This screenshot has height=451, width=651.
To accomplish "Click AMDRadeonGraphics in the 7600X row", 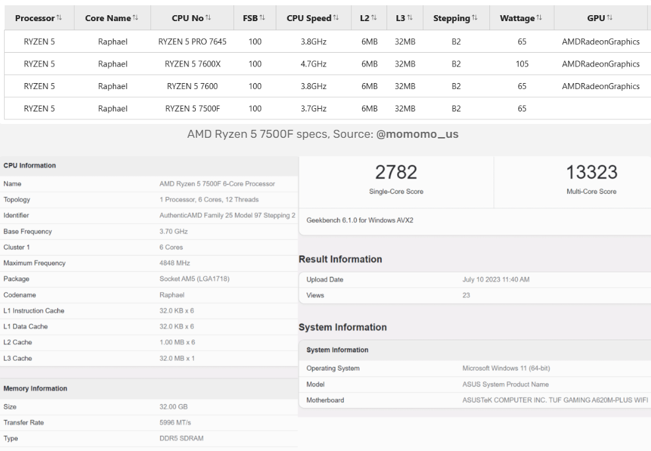I will click(x=601, y=64).
